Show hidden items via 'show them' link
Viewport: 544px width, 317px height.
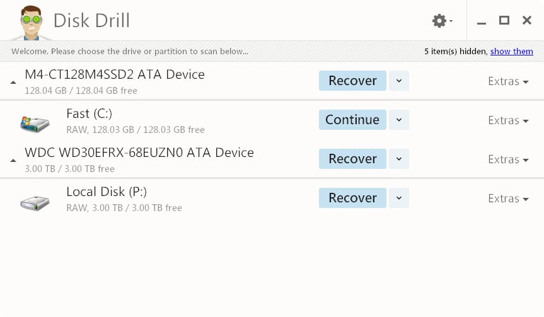[511, 51]
